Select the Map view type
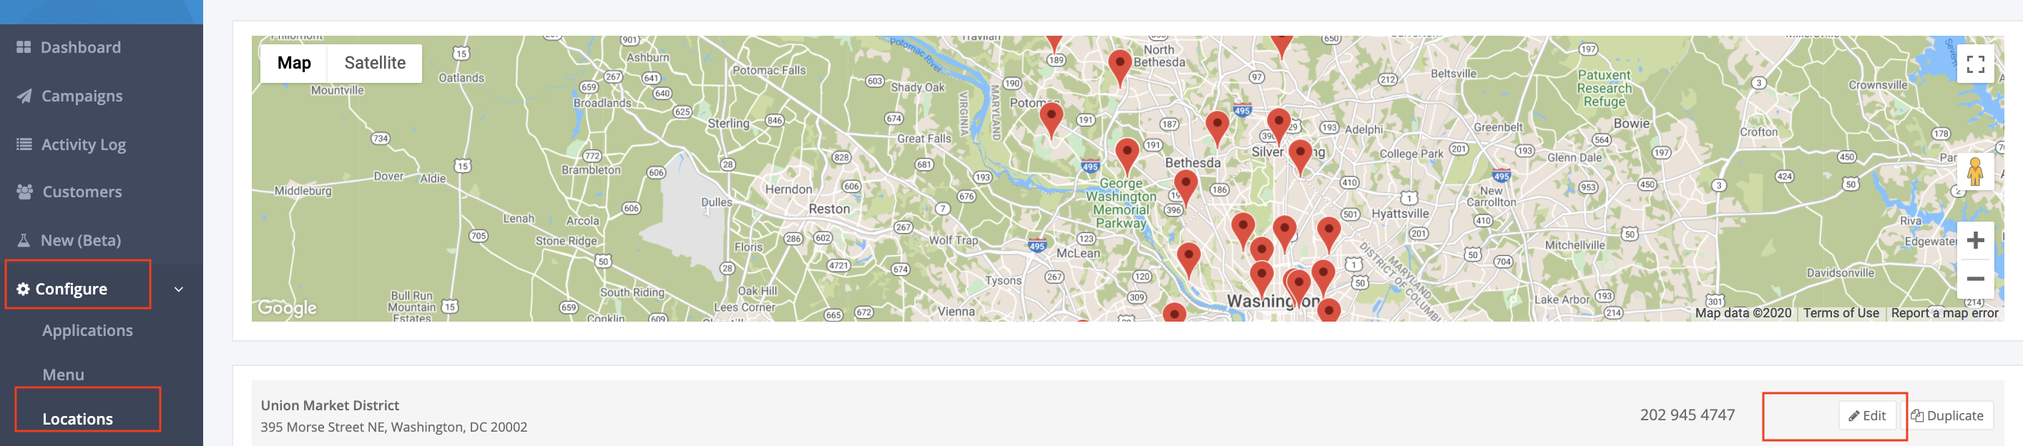The height and width of the screenshot is (446, 2023). tap(294, 63)
